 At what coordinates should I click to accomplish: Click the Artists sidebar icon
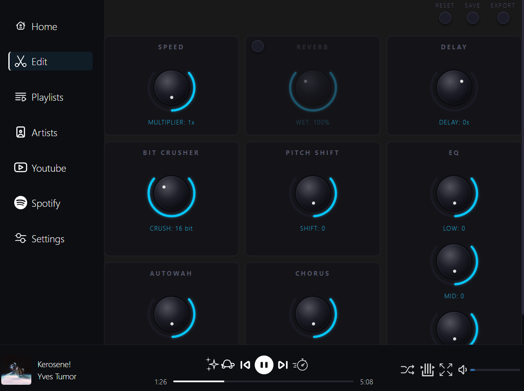click(20, 132)
